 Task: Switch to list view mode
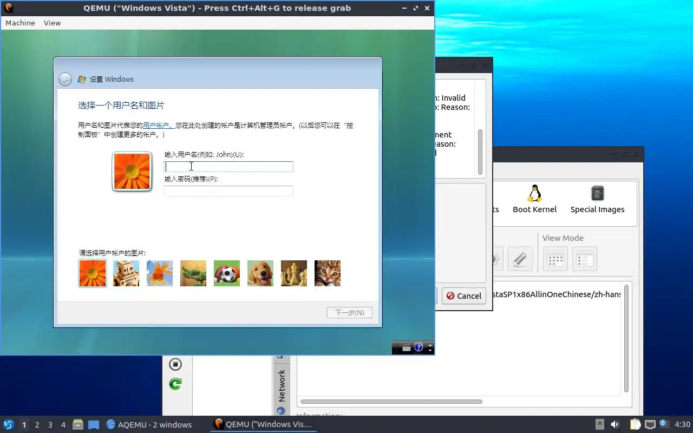click(x=584, y=259)
